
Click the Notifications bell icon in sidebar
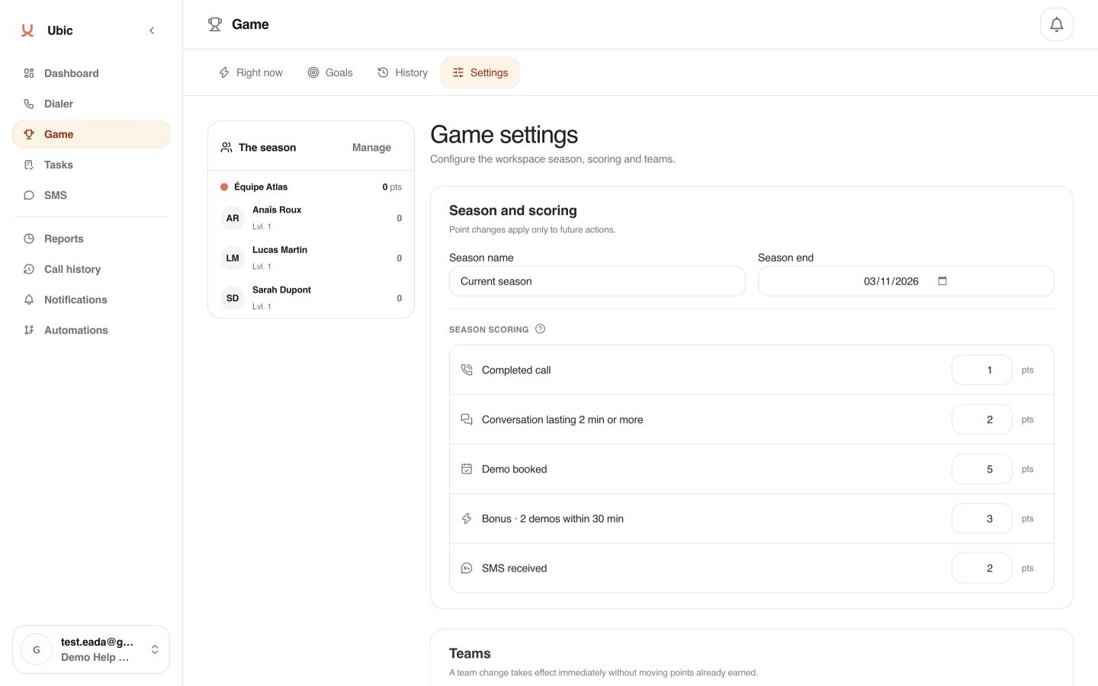click(x=29, y=300)
